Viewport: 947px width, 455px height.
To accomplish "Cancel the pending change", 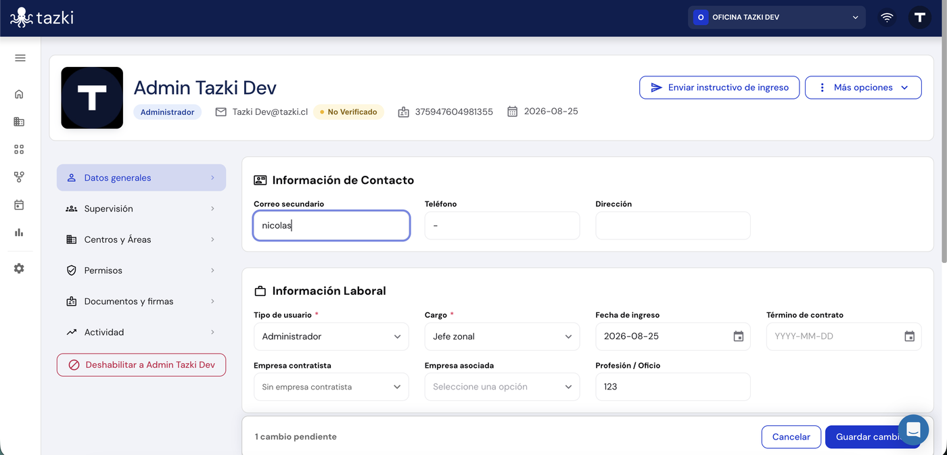I will click(x=791, y=437).
